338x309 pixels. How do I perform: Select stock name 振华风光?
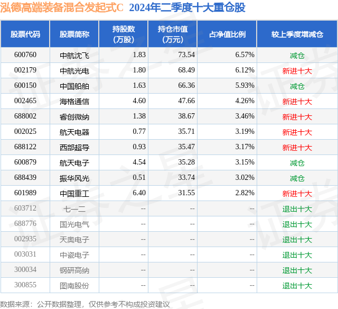[x=74, y=178]
